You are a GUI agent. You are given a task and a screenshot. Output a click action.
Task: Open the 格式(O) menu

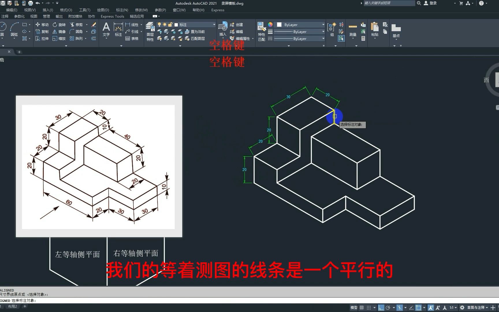pyautogui.click(x=66, y=10)
